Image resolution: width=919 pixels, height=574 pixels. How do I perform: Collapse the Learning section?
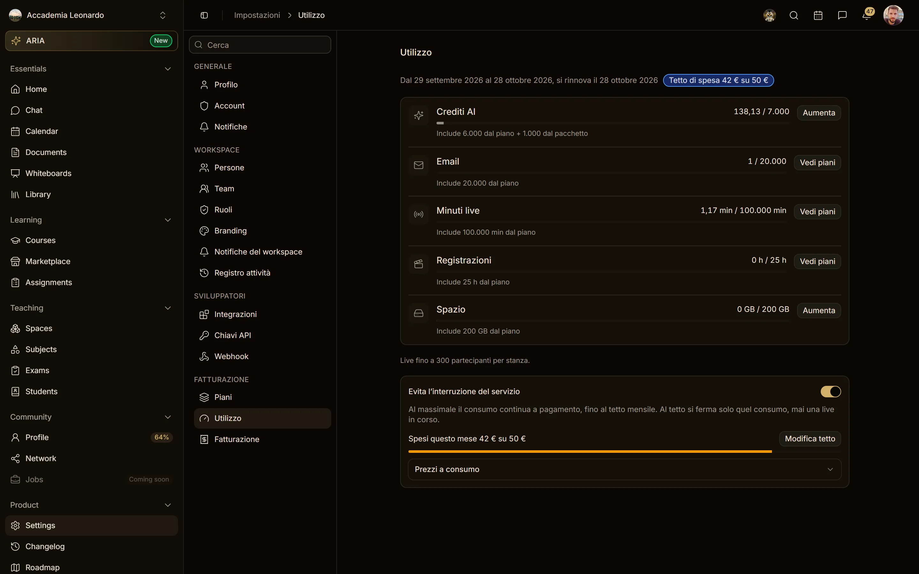click(92, 220)
